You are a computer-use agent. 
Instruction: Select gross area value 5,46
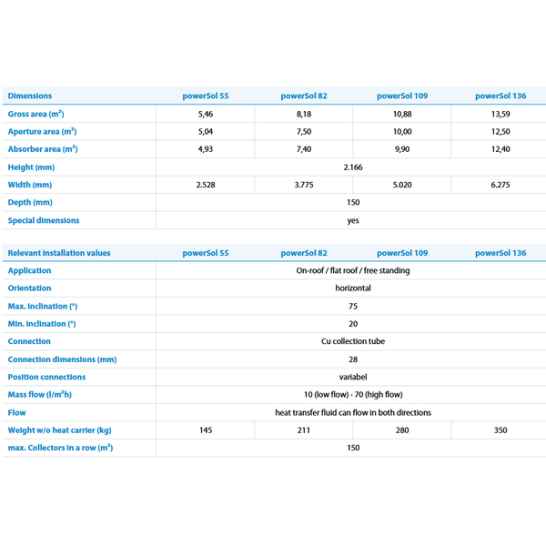click(x=206, y=115)
